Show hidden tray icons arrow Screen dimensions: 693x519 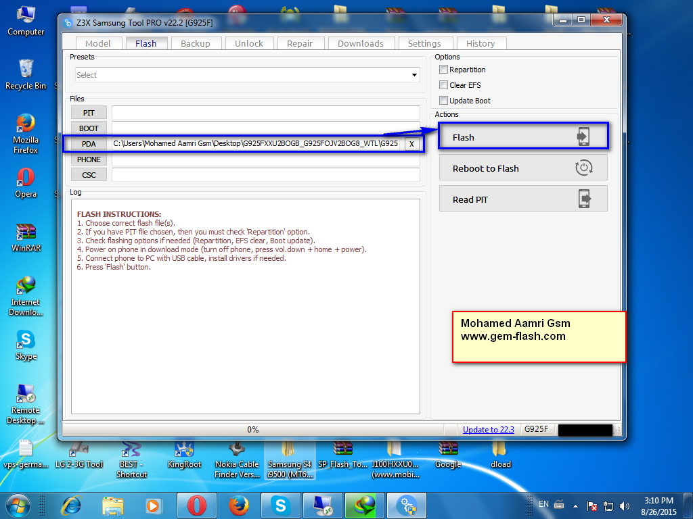[x=575, y=505]
